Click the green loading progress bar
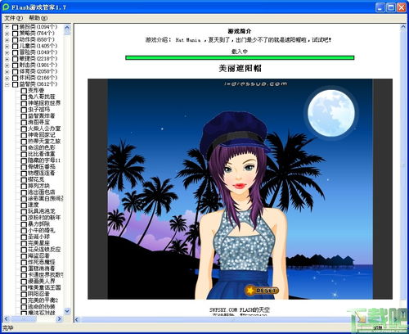Image resolution: width=409 pixels, height=334 pixels. click(x=240, y=57)
